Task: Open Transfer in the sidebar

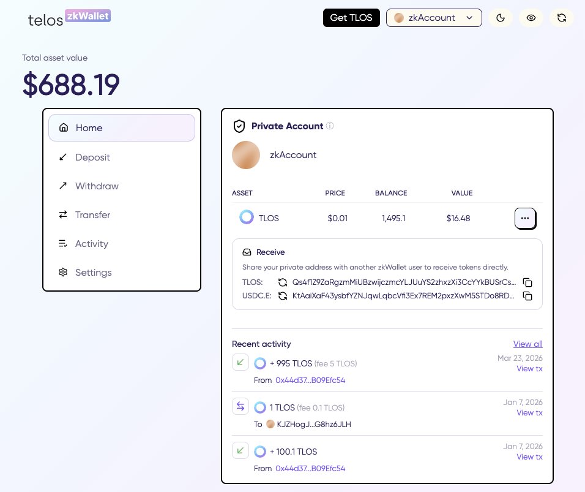Action: click(x=122, y=215)
